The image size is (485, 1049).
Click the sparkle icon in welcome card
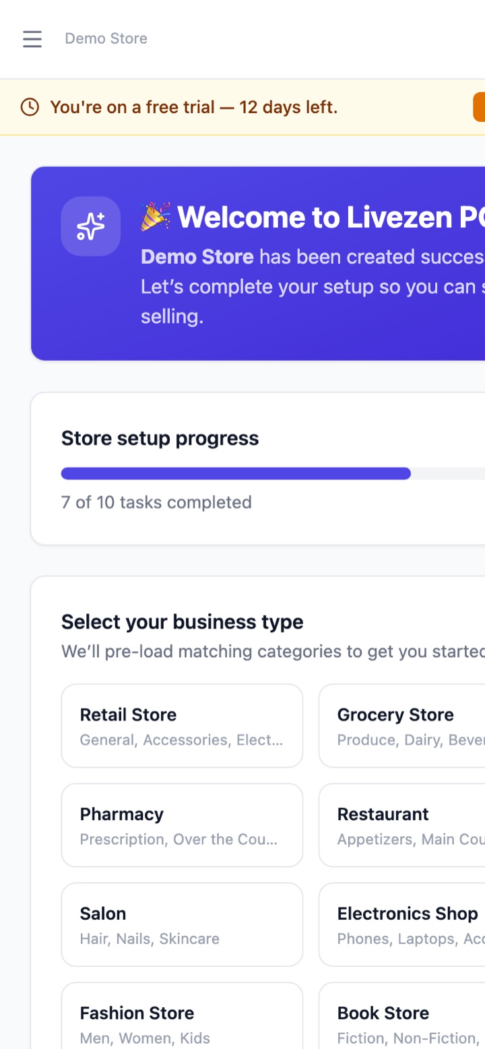coord(91,226)
